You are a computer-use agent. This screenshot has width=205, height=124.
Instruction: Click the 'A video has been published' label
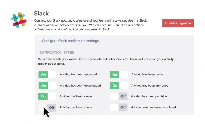tap(150, 96)
